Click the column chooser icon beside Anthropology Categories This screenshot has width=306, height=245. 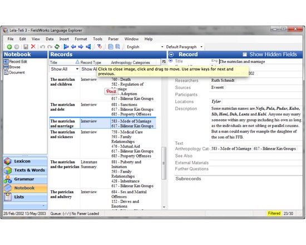[x=164, y=62]
